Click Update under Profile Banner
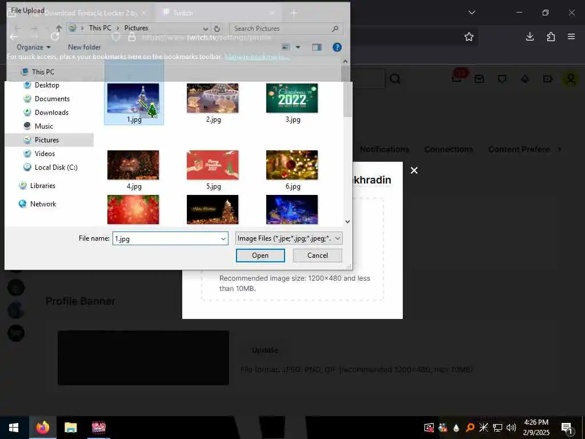The width and height of the screenshot is (585, 439). coord(265,350)
